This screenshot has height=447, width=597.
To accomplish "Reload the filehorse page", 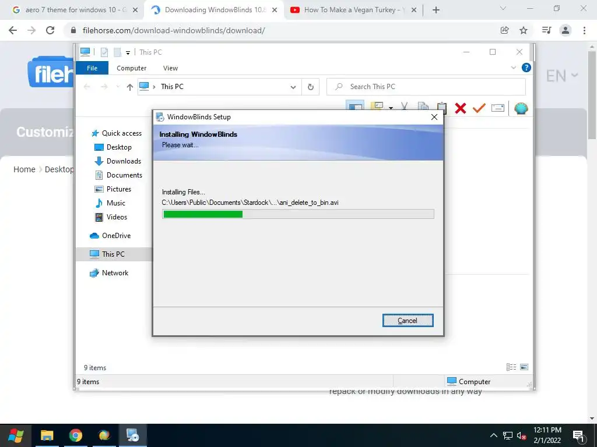I will [x=50, y=30].
